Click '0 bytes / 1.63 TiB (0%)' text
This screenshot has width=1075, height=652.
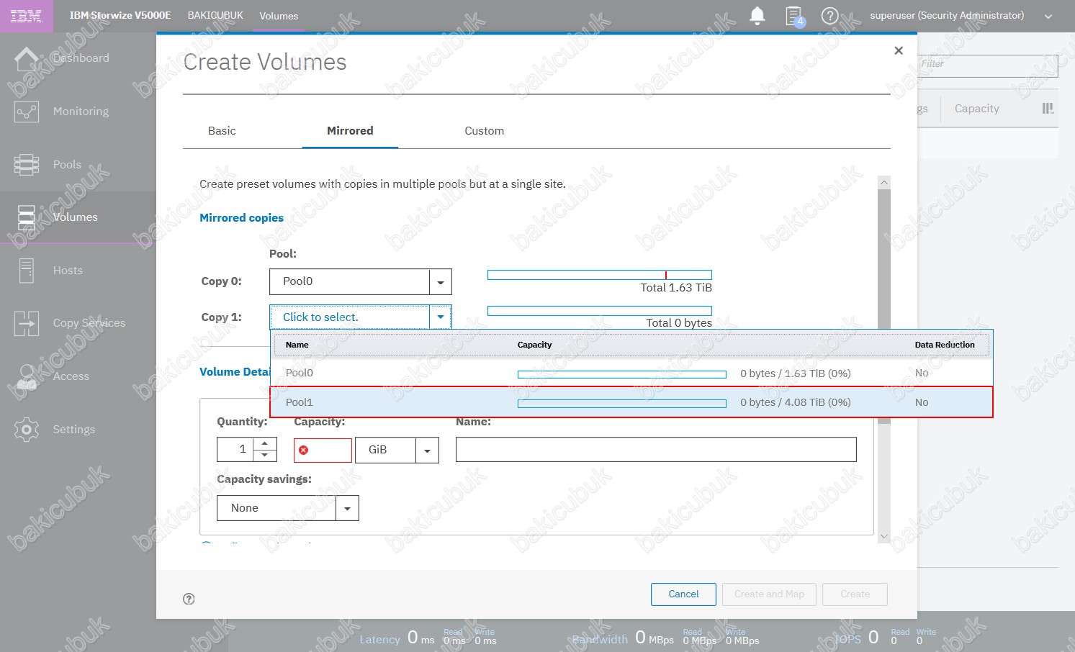click(796, 373)
